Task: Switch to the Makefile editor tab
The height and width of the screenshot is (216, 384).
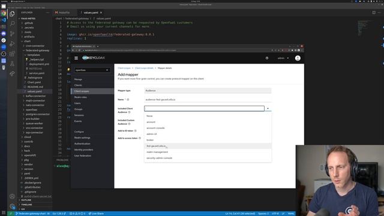Action: (64, 13)
